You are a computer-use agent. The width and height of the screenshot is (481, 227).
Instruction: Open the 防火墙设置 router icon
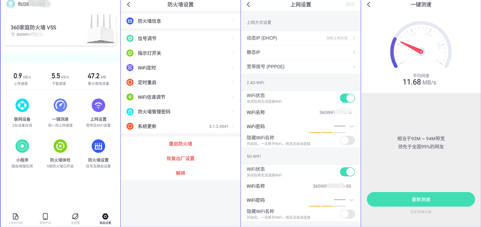99,146
